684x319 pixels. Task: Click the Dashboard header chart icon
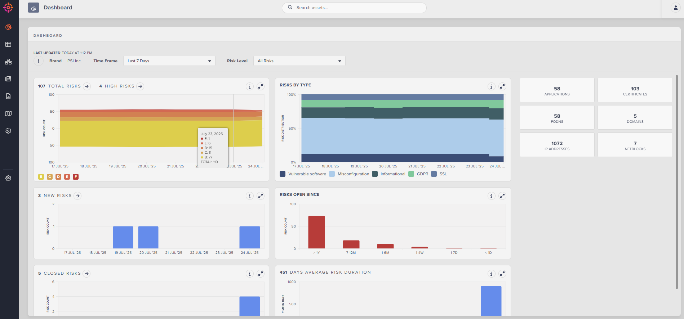[x=34, y=8]
